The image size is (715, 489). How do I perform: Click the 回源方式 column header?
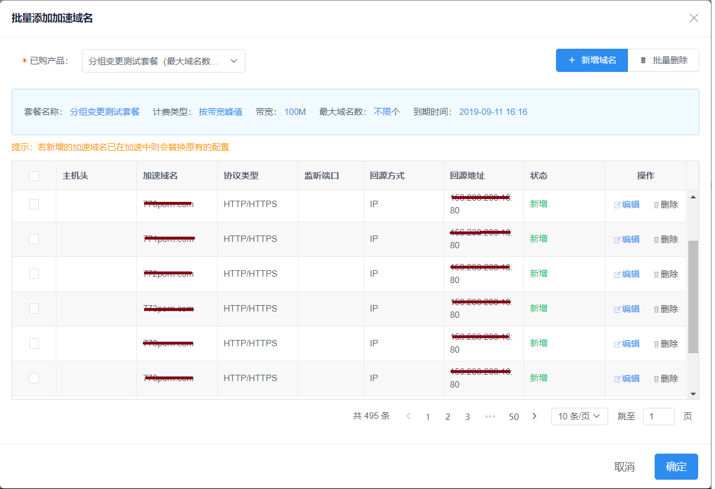387,176
